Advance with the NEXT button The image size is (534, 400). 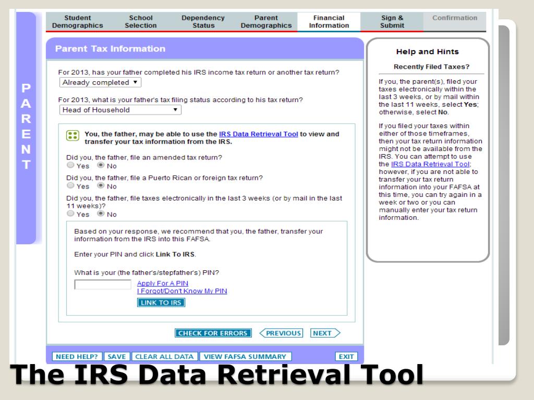pos(325,333)
